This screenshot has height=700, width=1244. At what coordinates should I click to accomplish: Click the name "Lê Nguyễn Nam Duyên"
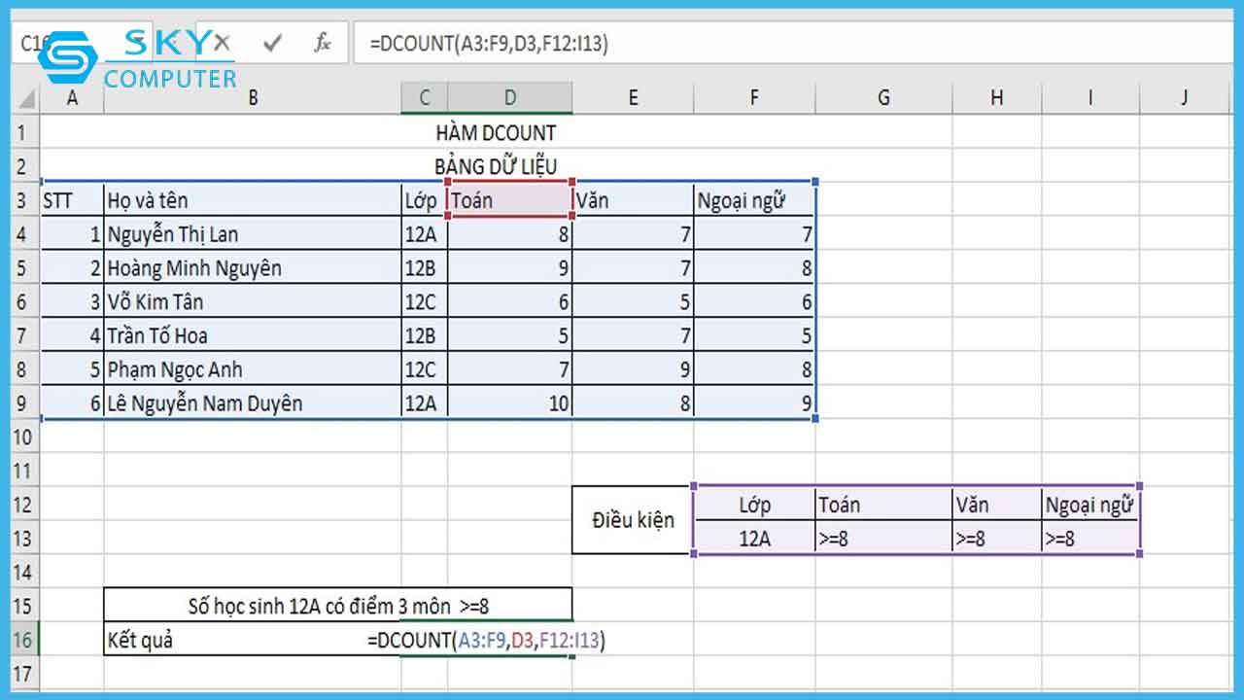tap(205, 403)
